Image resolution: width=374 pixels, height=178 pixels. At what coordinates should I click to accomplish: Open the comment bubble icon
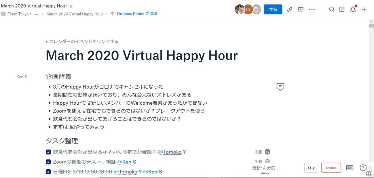click(x=280, y=87)
